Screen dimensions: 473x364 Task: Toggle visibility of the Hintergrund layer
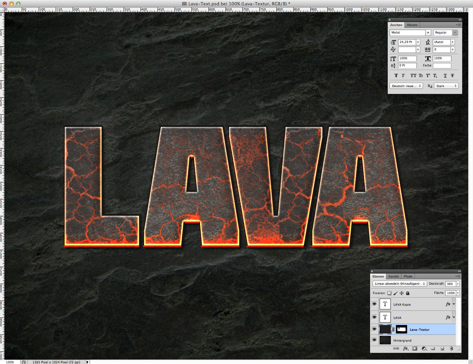374,340
